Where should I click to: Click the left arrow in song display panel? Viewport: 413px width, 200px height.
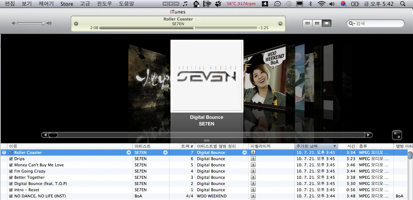(76, 24)
